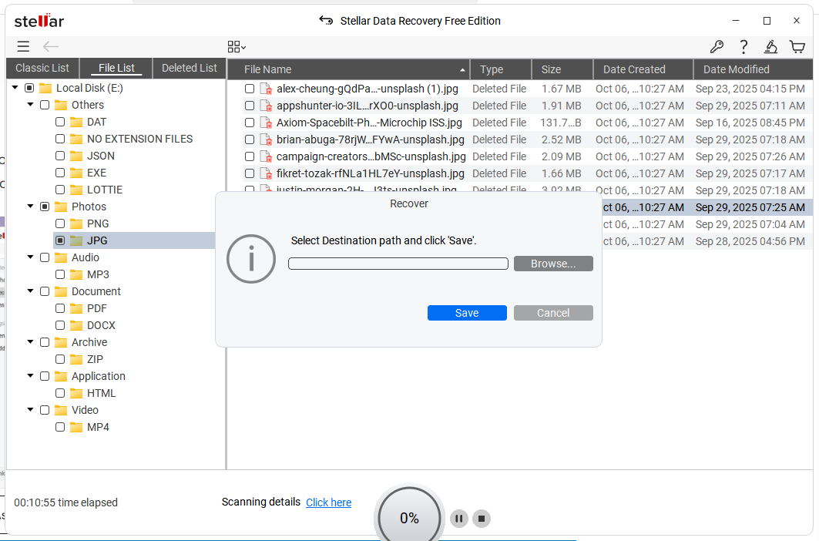Collapse the Document folder node
The image size is (819, 541).
31,291
